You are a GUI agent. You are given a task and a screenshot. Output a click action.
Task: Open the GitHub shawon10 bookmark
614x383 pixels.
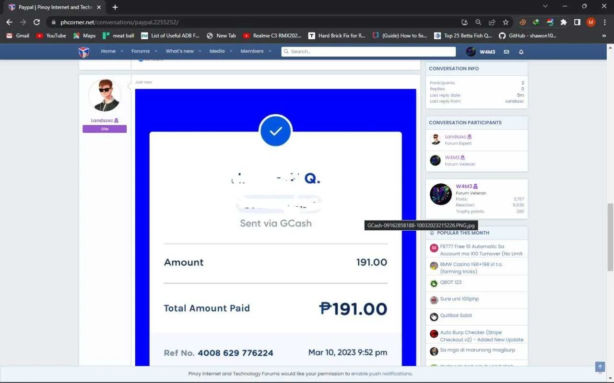[528, 35]
